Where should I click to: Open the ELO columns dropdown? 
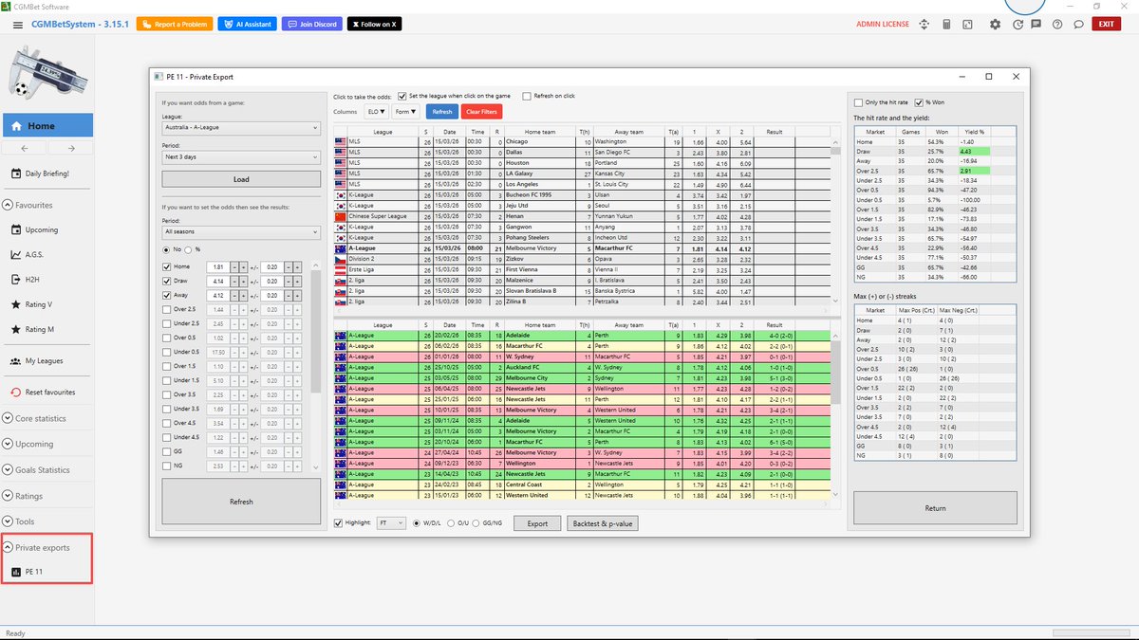pos(376,112)
